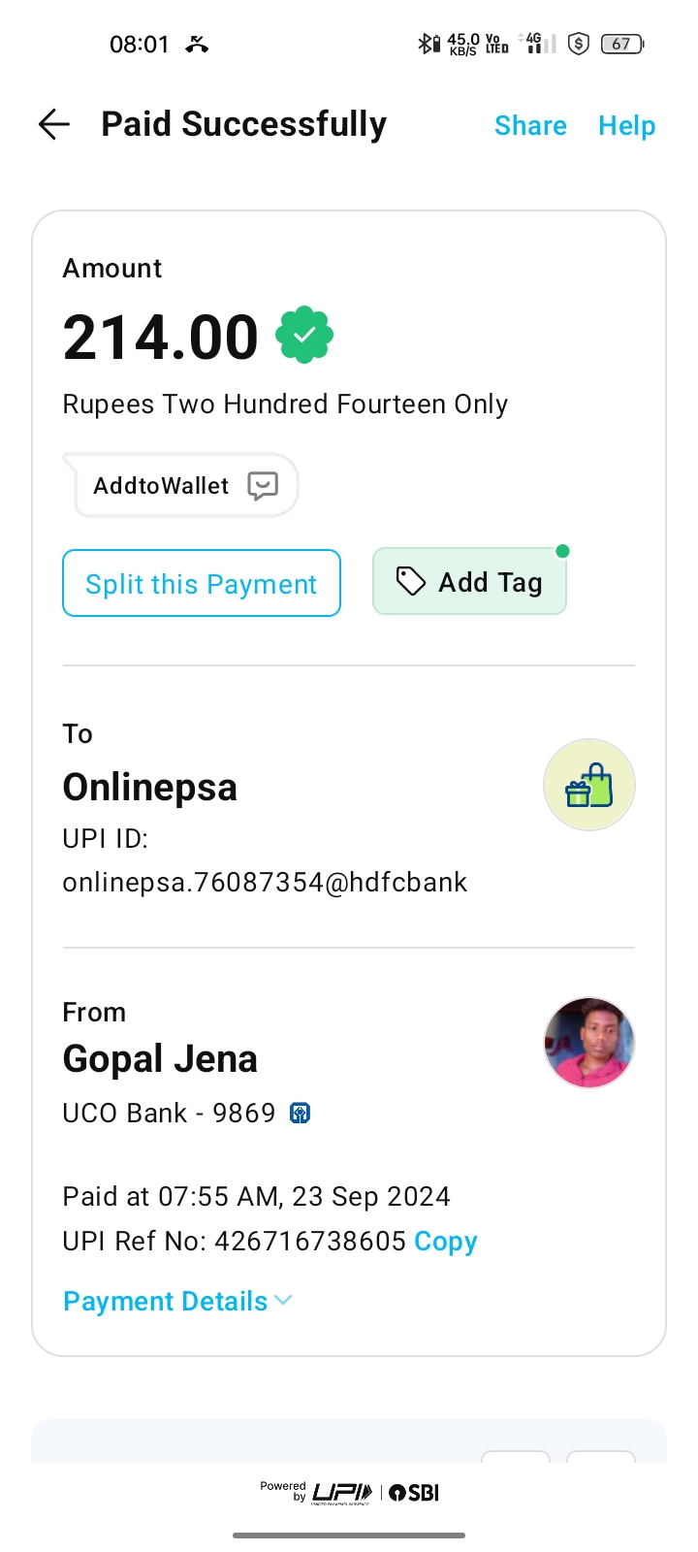Tap the back arrow icon
This screenshot has width=698, height=1552.
click(x=54, y=124)
